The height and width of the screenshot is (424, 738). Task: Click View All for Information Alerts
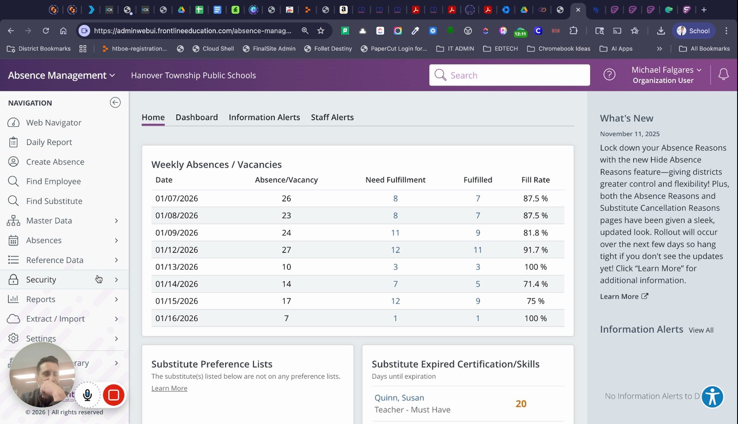point(701,330)
